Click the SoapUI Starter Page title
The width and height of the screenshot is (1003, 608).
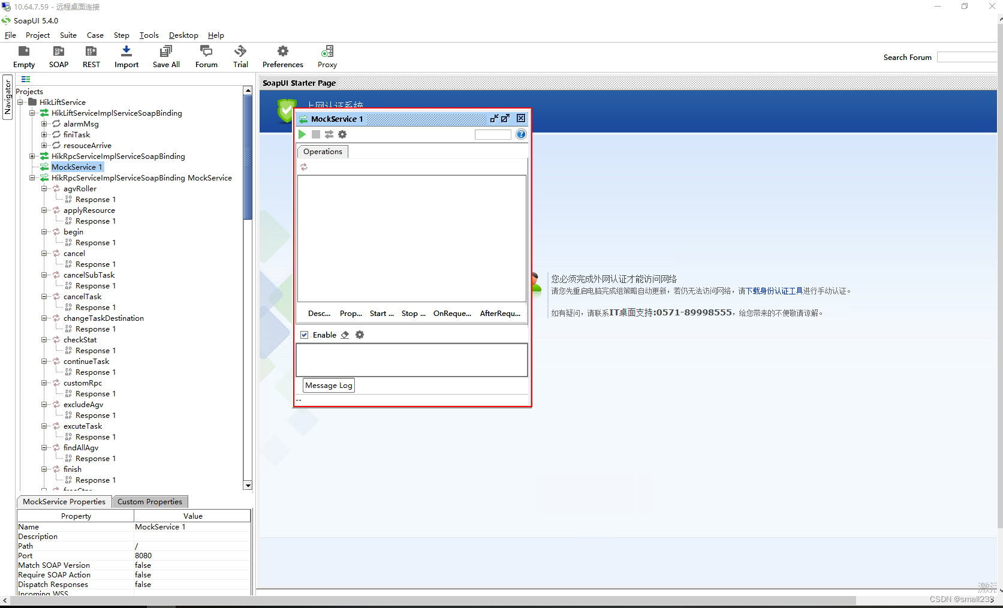point(299,83)
